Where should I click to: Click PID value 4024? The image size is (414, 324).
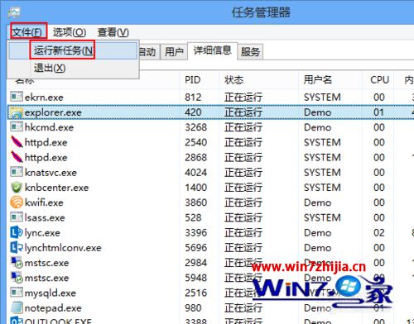(x=196, y=173)
